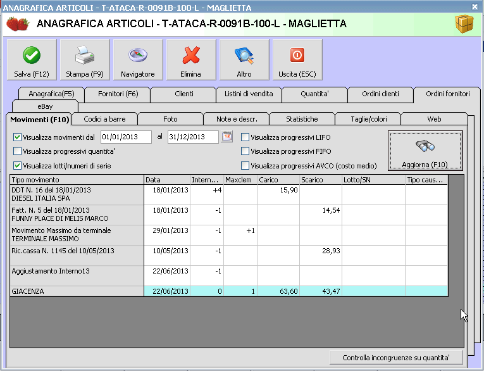Open the calendar picker beside end date
This screenshot has width=484, height=371.
pos(226,137)
